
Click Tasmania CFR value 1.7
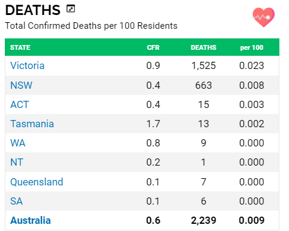(x=153, y=124)
